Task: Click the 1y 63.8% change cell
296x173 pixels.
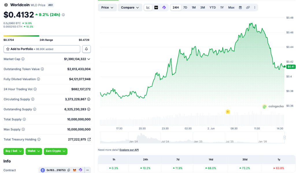Action: click(x=279, y=168)
